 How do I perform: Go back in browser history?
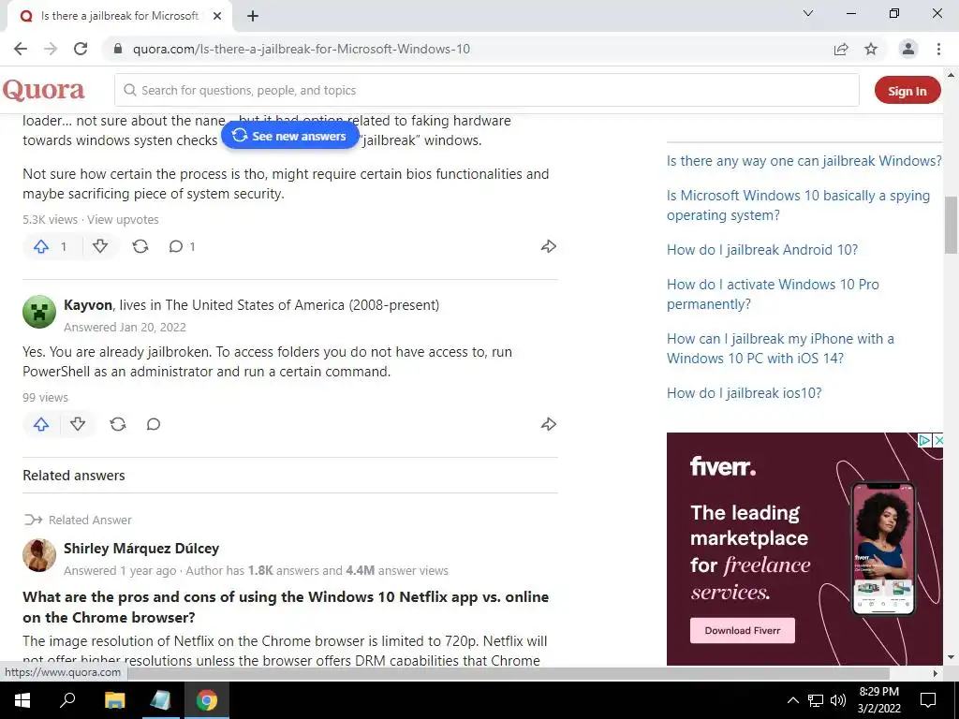pos(21,49)
